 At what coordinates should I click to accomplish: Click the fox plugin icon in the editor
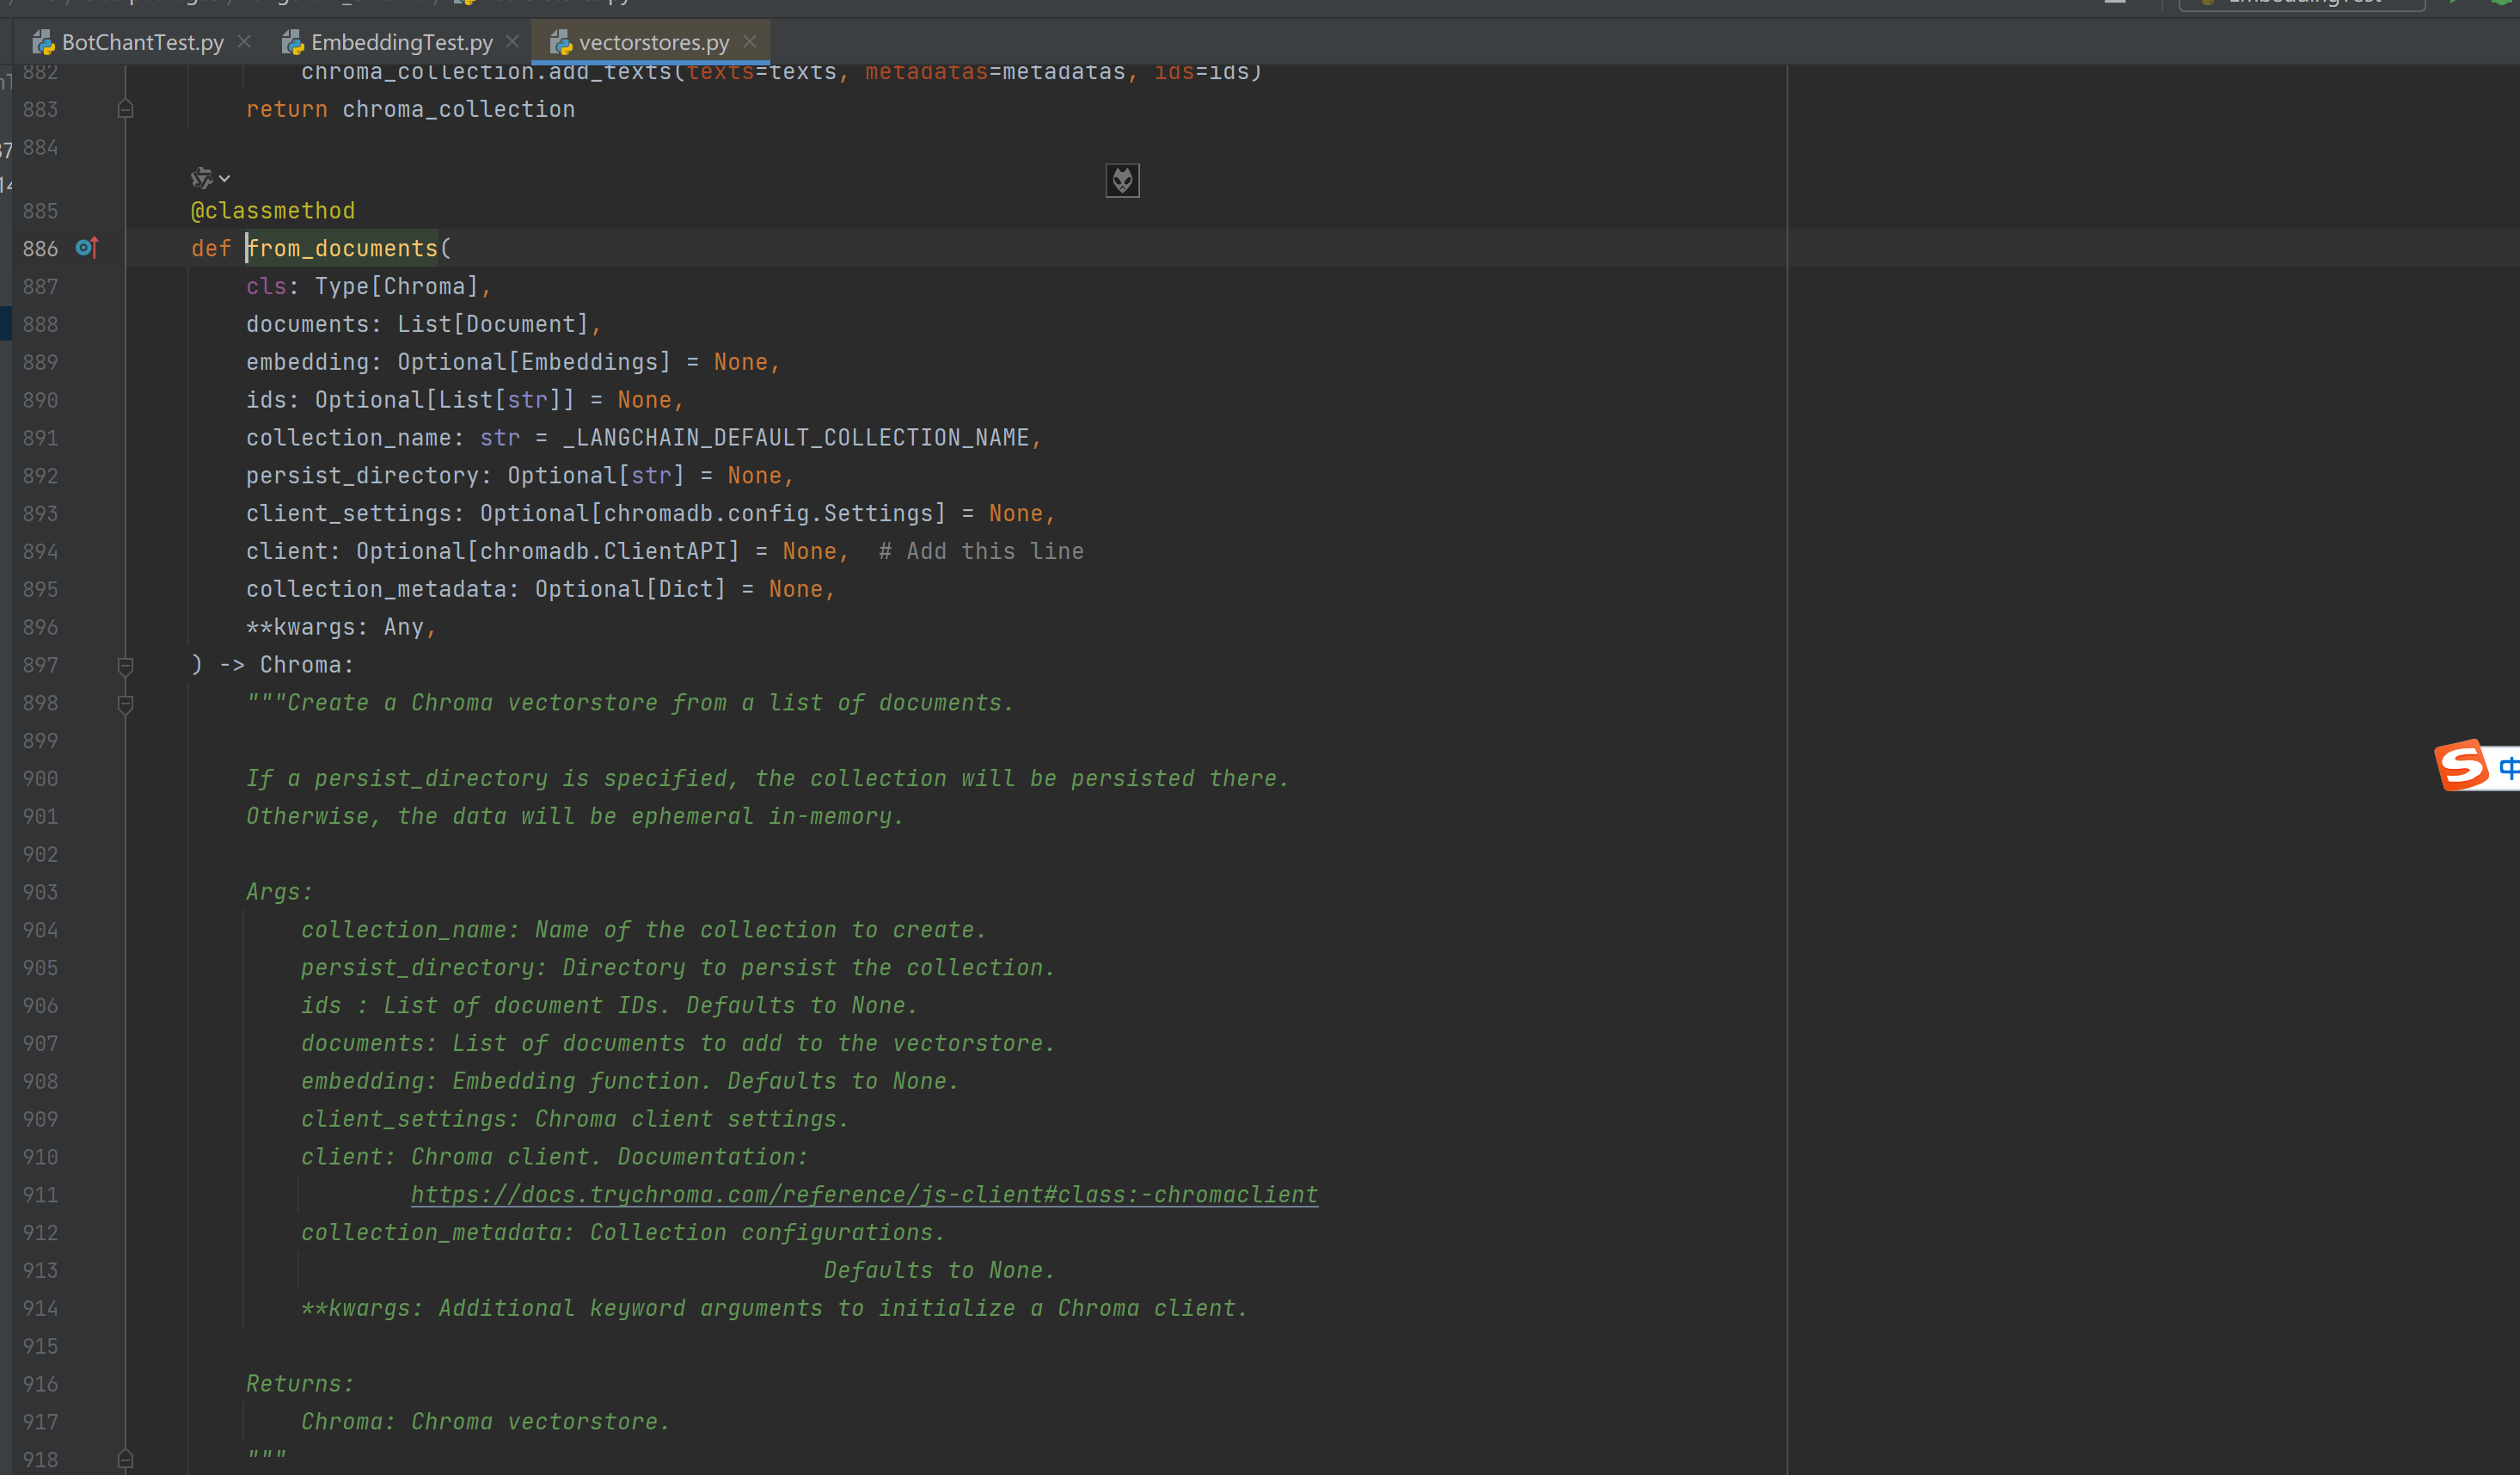click(1122, 180)
